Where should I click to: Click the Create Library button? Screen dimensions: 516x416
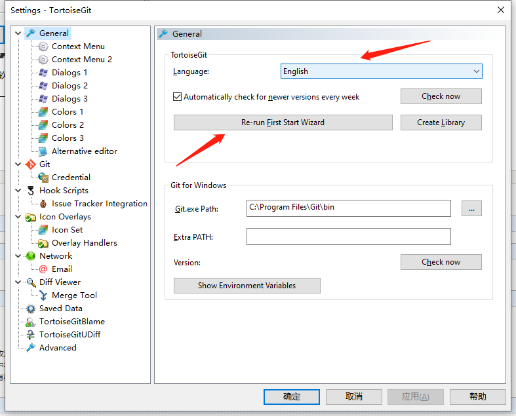pyautogui.click(x=441, y=123)
